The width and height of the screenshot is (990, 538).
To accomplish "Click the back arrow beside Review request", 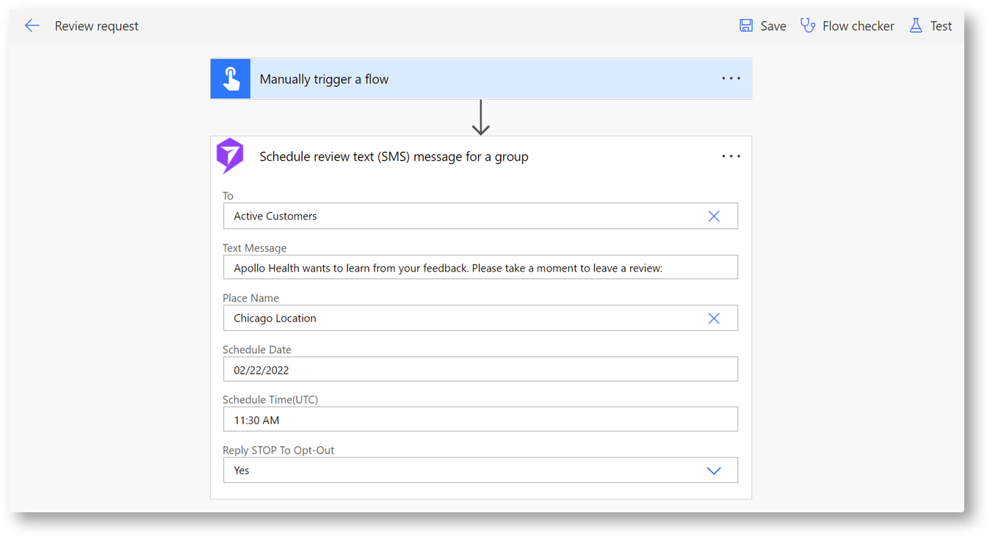I will (x=32, y=26).
